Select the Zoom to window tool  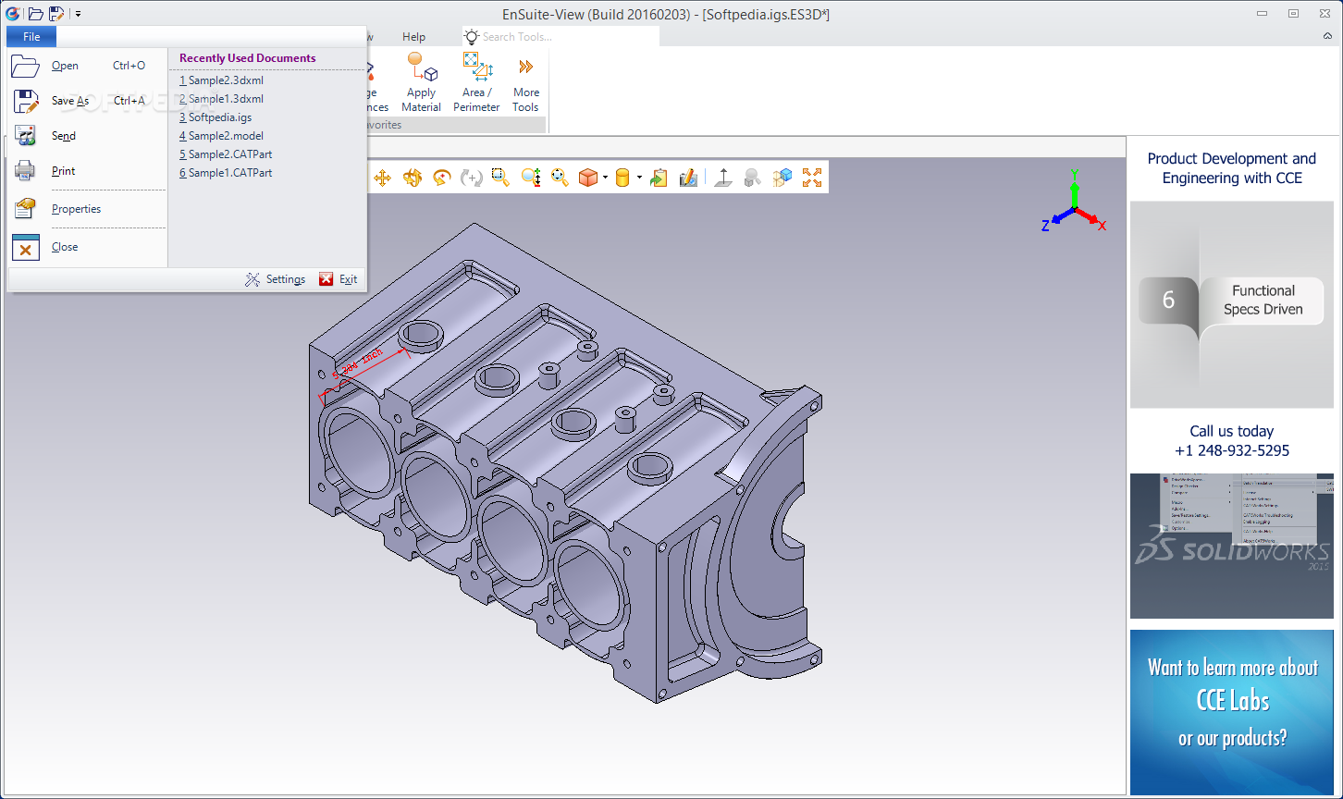[x=500, y=178]
